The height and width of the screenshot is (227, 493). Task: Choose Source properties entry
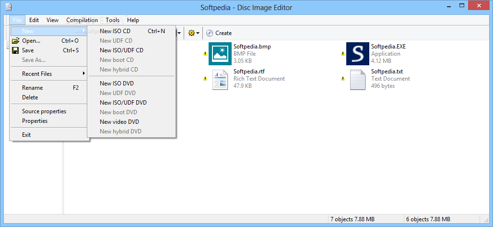click(x=49, y=111)
